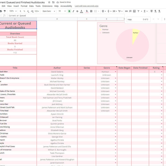Select the Title column header cell
The height and width of the screenshot is (166, 166).
click(15, 68)
